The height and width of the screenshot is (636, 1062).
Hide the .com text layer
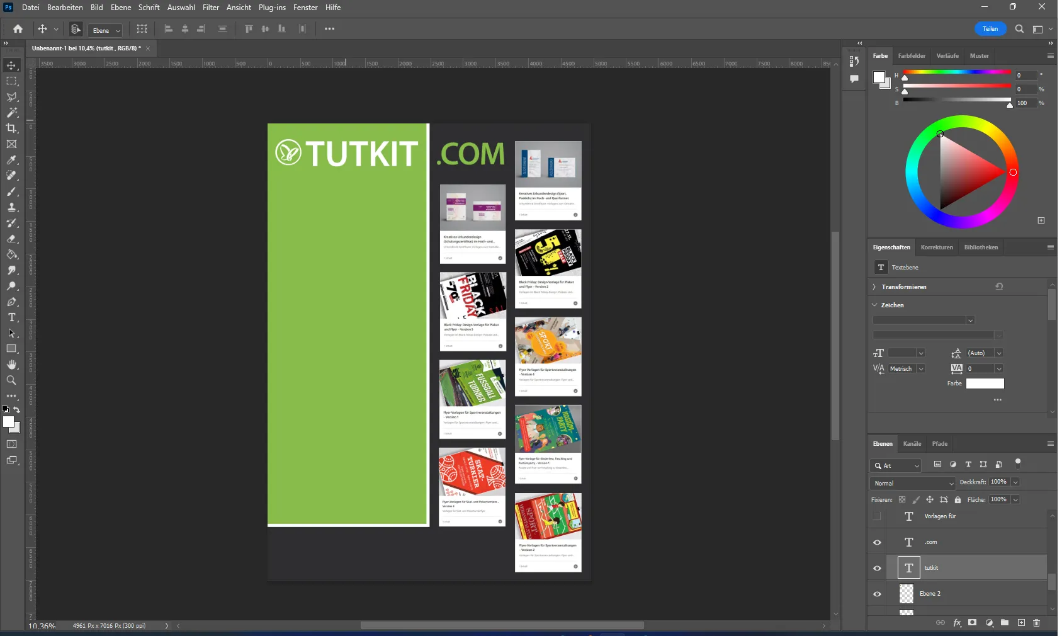tap(877, 542)
